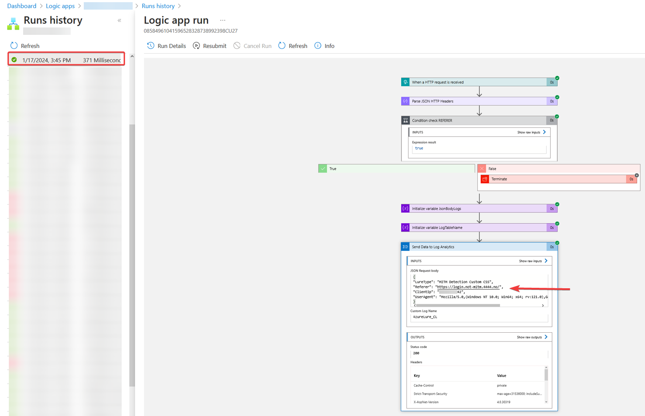Open the Logic app run ellipsis menu

click(x=223, y=20)
